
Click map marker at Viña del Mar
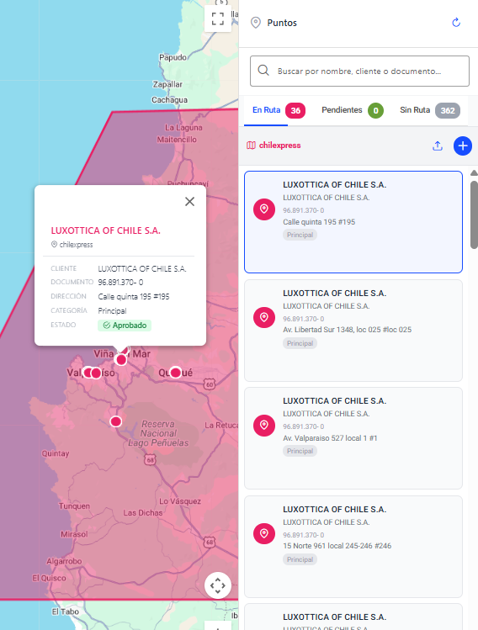(x=121, y=360)
